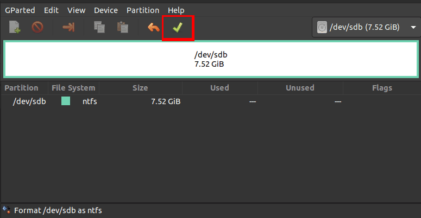Open the View menu
Screen dimensions: 421x218
[x=76, y=10]
